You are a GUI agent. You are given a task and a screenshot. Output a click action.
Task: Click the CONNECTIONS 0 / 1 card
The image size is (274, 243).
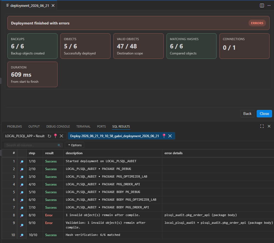[x=244, y=46]
